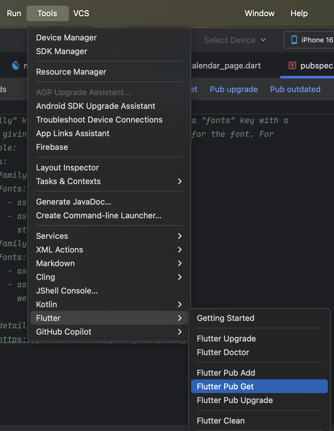
Task: Expand the Services submenu
Action: point(109,236)
